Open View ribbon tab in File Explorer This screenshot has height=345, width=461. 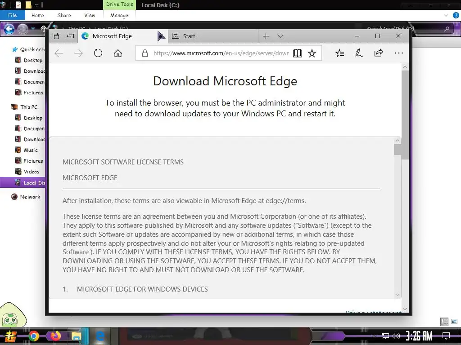pyautogui.click(x=90, y=15)
